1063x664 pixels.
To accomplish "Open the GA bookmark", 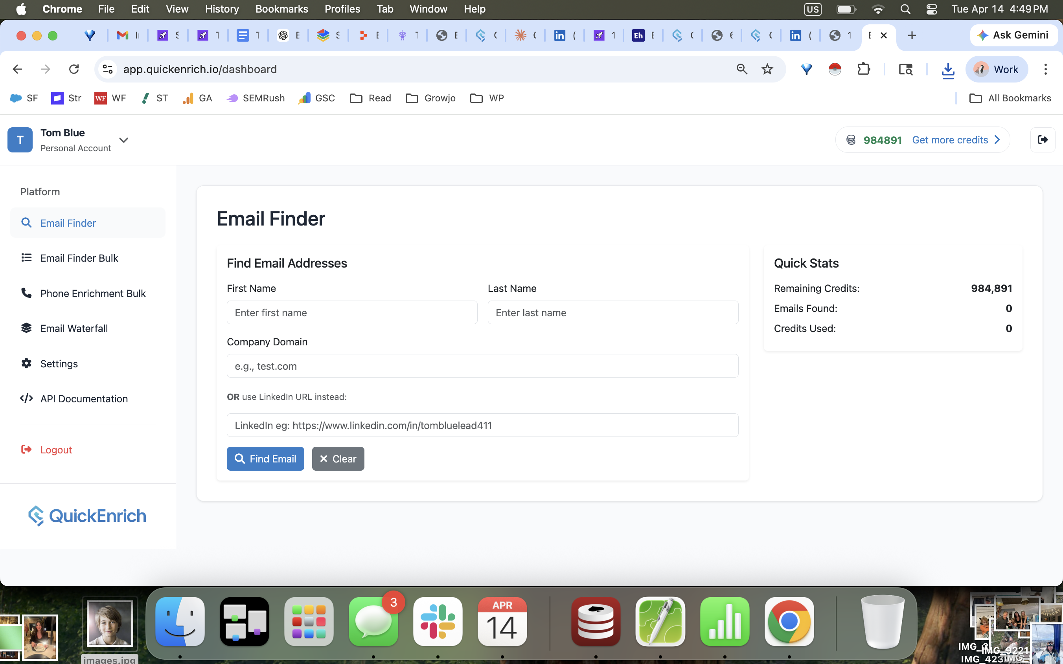I will 197,98.
